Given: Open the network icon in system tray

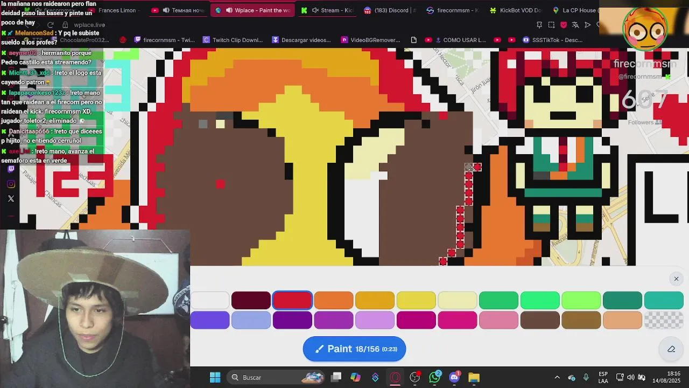Looking at the screenshot, I should pyautogui.click(x=620, y=377).
